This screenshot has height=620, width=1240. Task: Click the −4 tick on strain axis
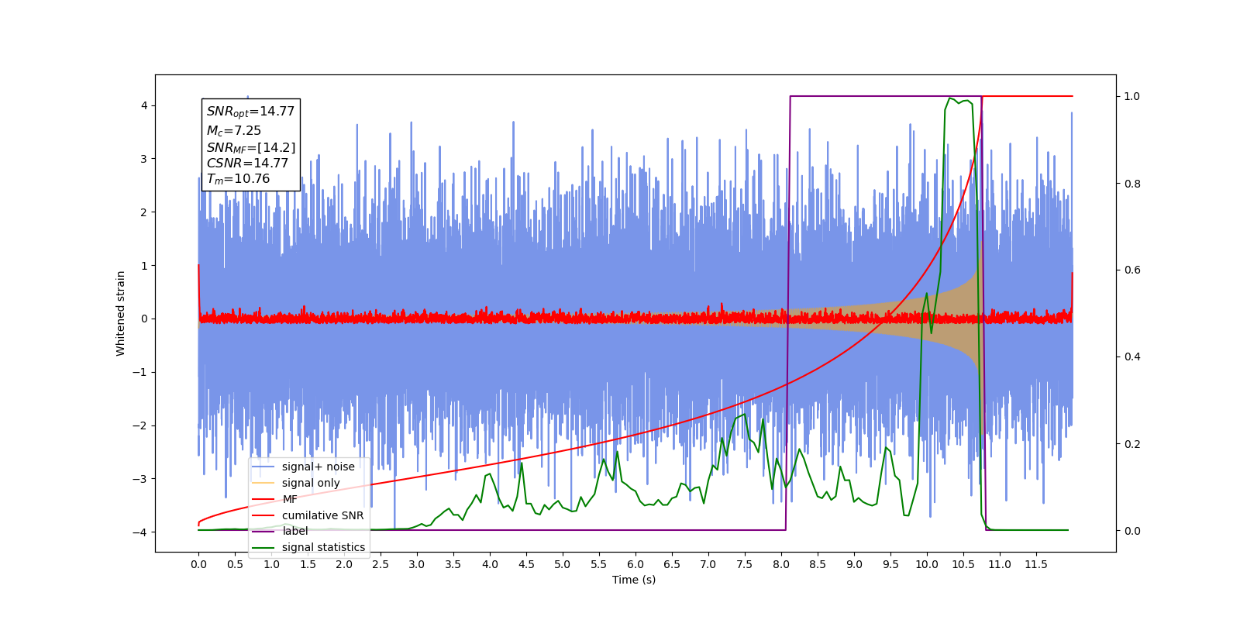(x=141, y=532)
